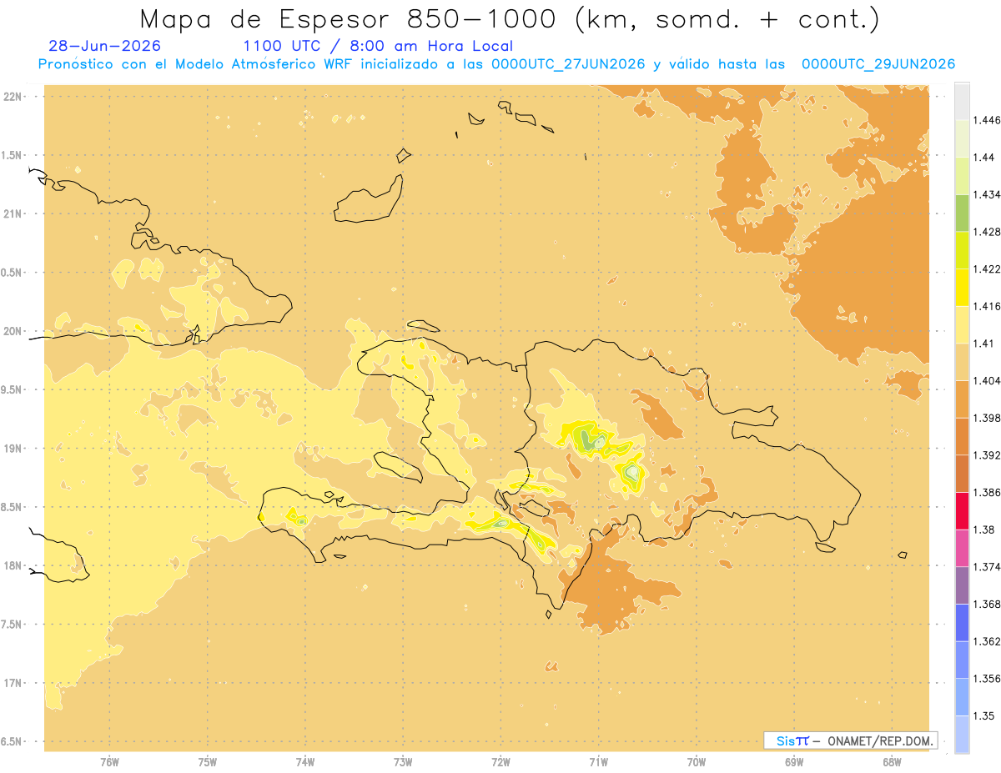Click the legend value '1.428'
Image resolution: width=1001 pixels, height=773 pixels.
987,232
